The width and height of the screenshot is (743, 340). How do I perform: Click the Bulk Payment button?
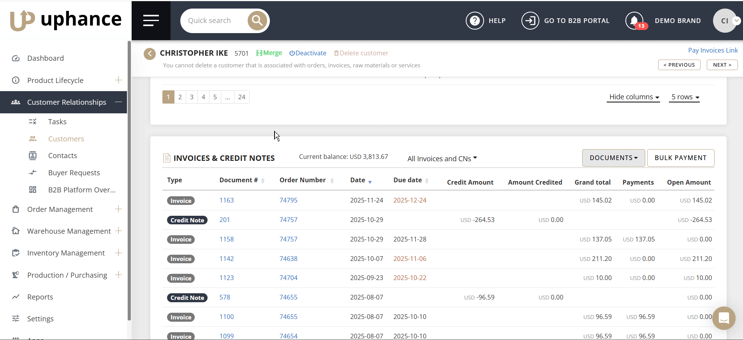click(680, 158)
